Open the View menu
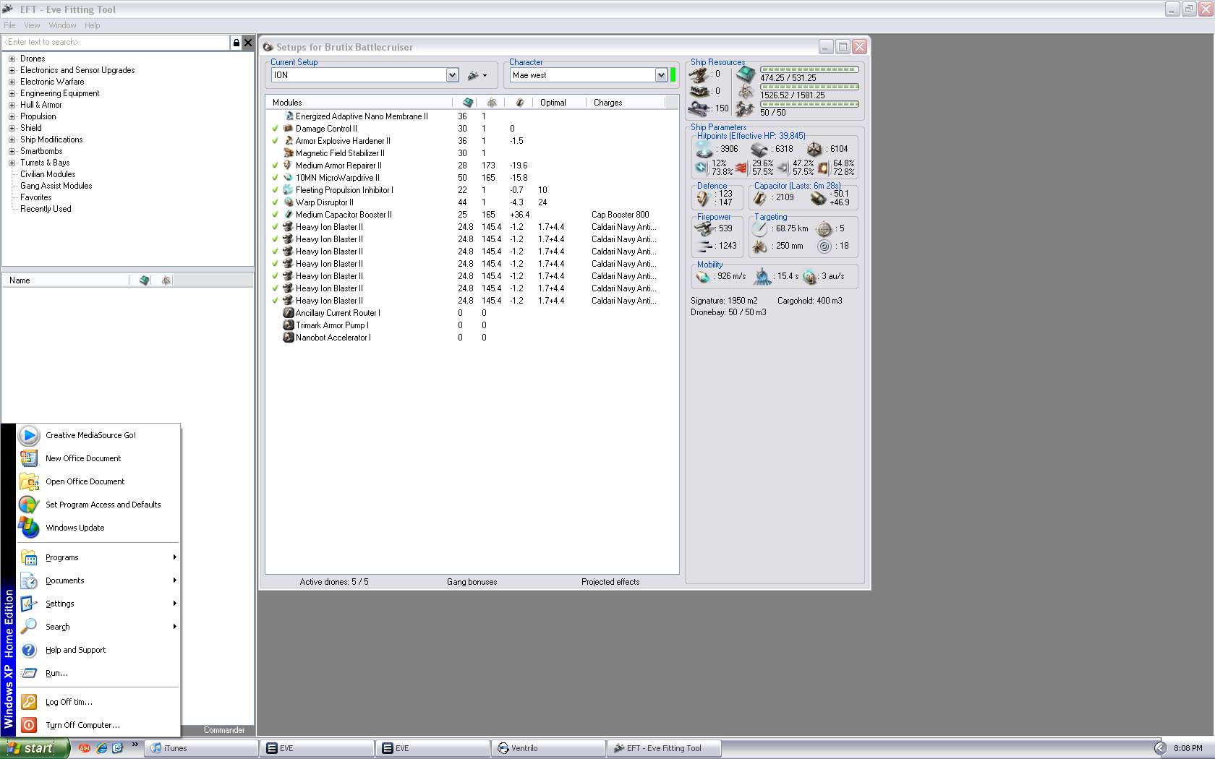Screen dimensions: 1215x759 tap(32, 25)
